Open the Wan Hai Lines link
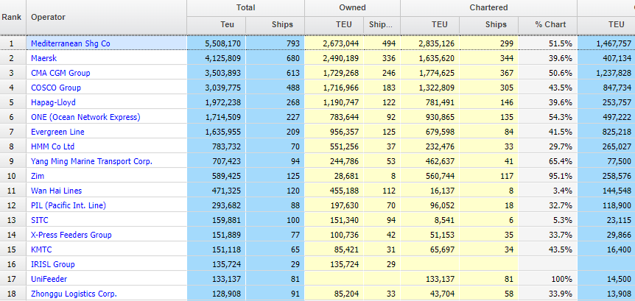 click(x=57, y=191)
